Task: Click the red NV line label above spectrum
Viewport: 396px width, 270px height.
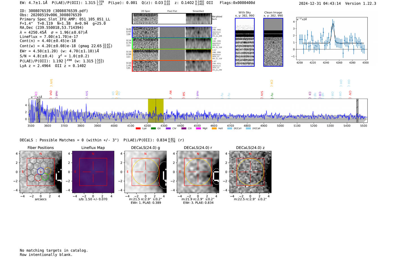Action: [x=171, y=93]
